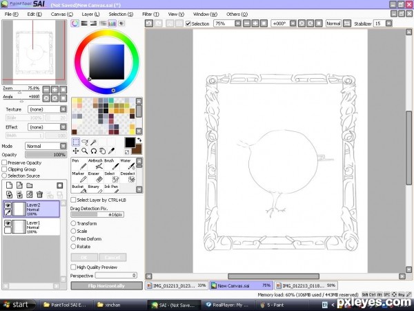Click the Perspective input field

[x=116, y=276]
